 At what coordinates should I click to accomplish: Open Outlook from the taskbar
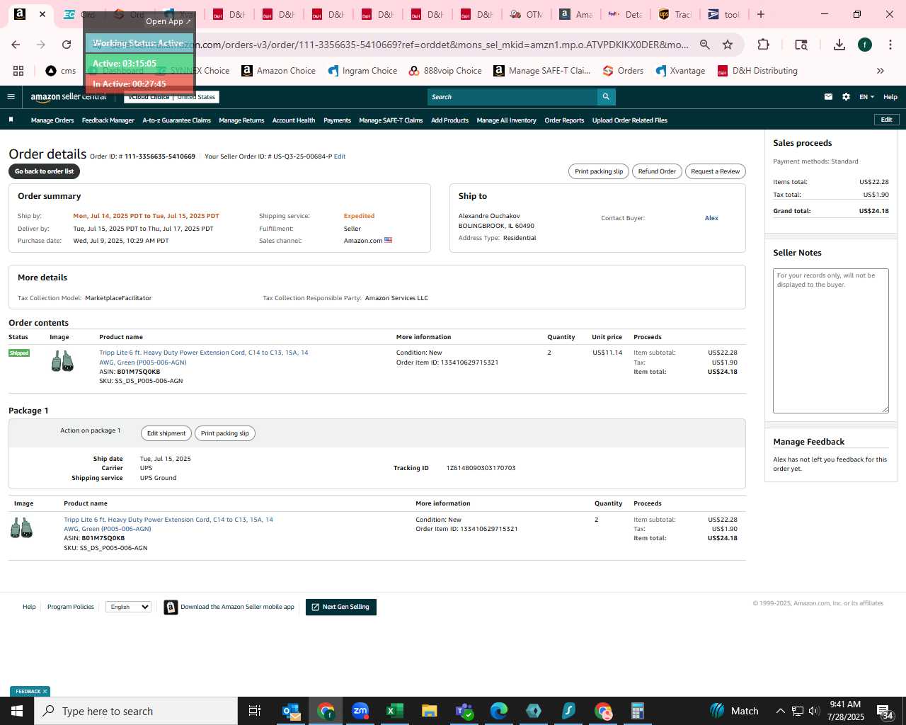291,711
